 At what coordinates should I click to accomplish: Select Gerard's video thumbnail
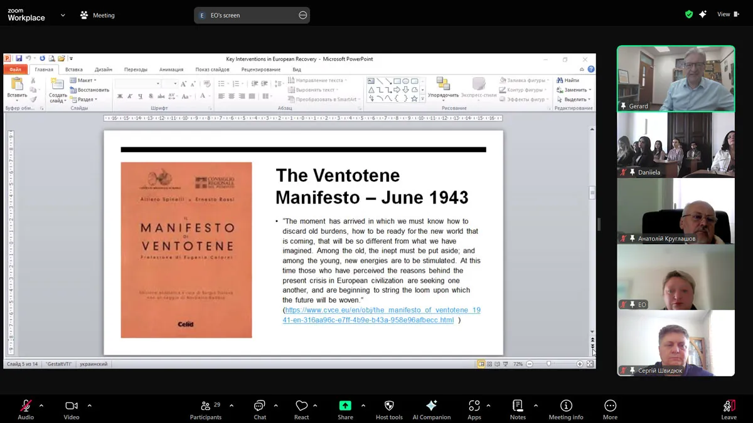click(676, 79)
